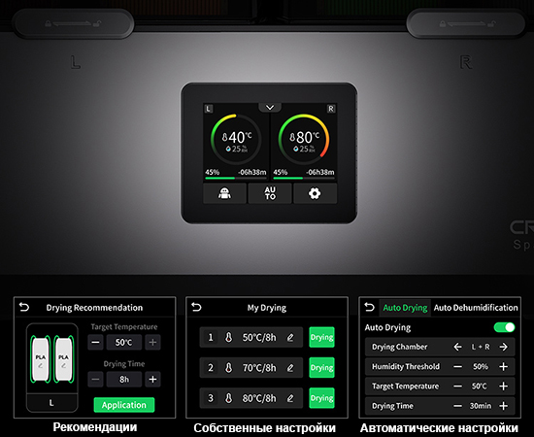
Task: Click the green Application button
Action: (x=124, y=405)
